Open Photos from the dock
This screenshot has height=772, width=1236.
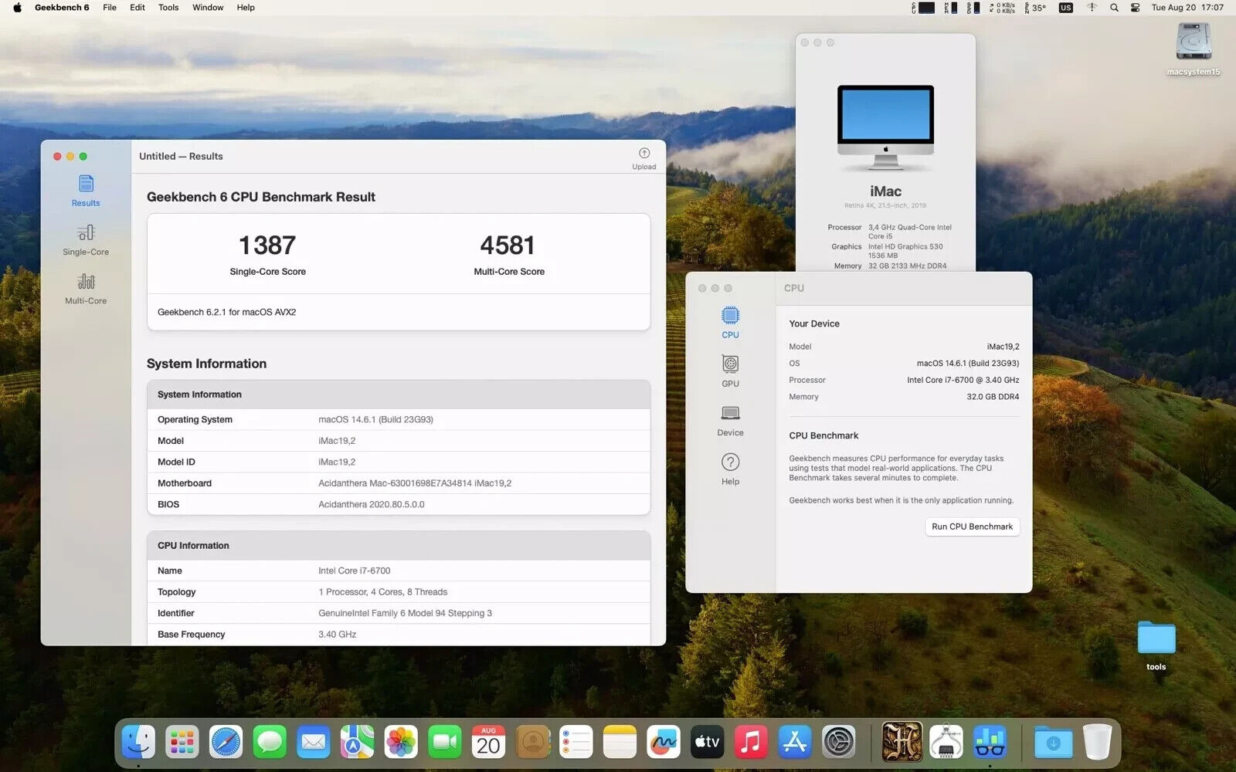point(401,743)
